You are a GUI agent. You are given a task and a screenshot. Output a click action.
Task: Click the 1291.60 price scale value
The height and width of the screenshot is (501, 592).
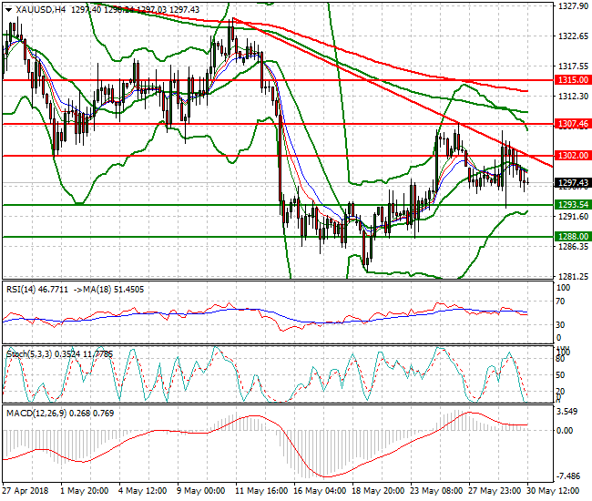point(573,216)
